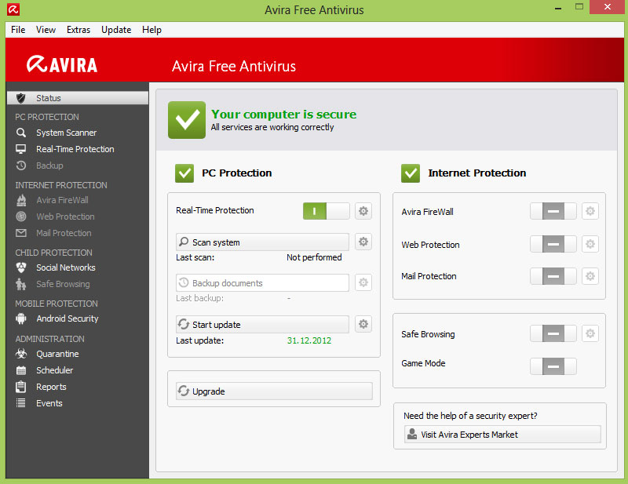Viewport: 628px width, 484px height.
Task: Click the Scan system button
Action: point(262,242)
